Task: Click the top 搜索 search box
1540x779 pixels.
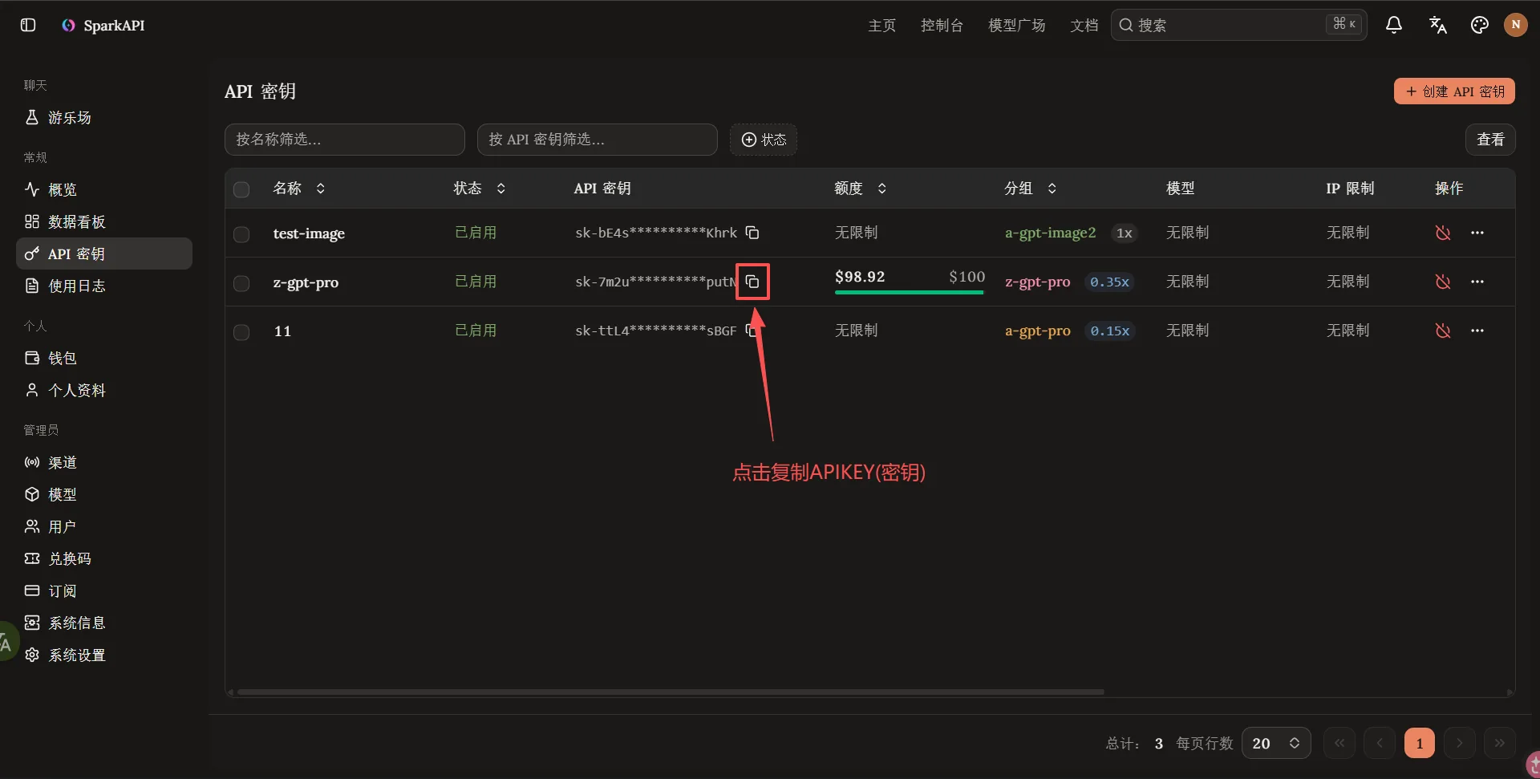Action: pyautogui.click(x=1239, y=25)
